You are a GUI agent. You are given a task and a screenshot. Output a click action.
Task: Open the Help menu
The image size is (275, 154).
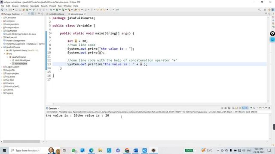(76, 6)
